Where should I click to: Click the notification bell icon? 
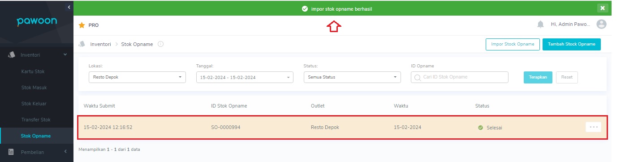tap(540, 25)
